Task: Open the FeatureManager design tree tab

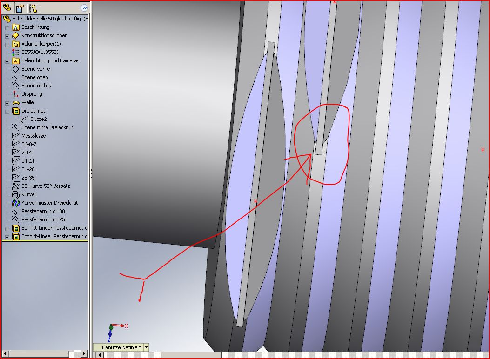Action: [7, 7]
